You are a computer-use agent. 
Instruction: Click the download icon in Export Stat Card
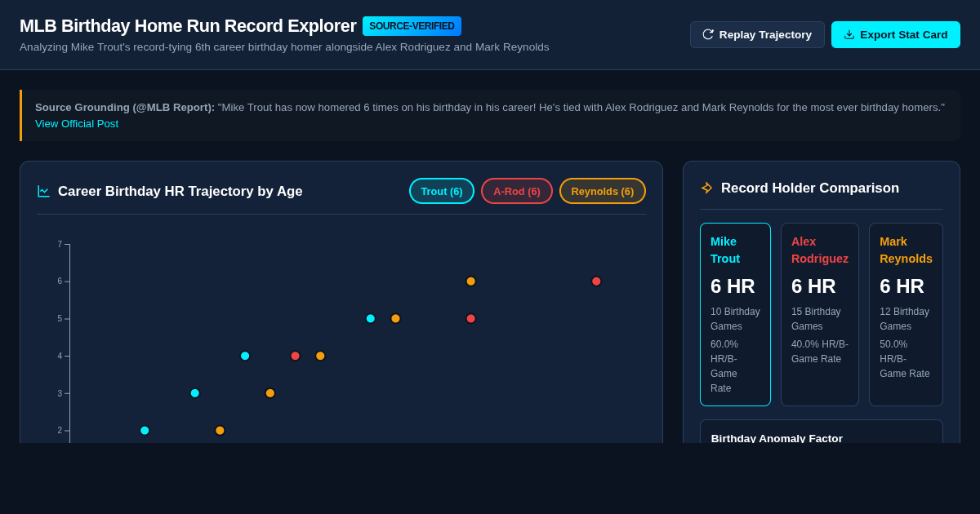tap(849, 34)
